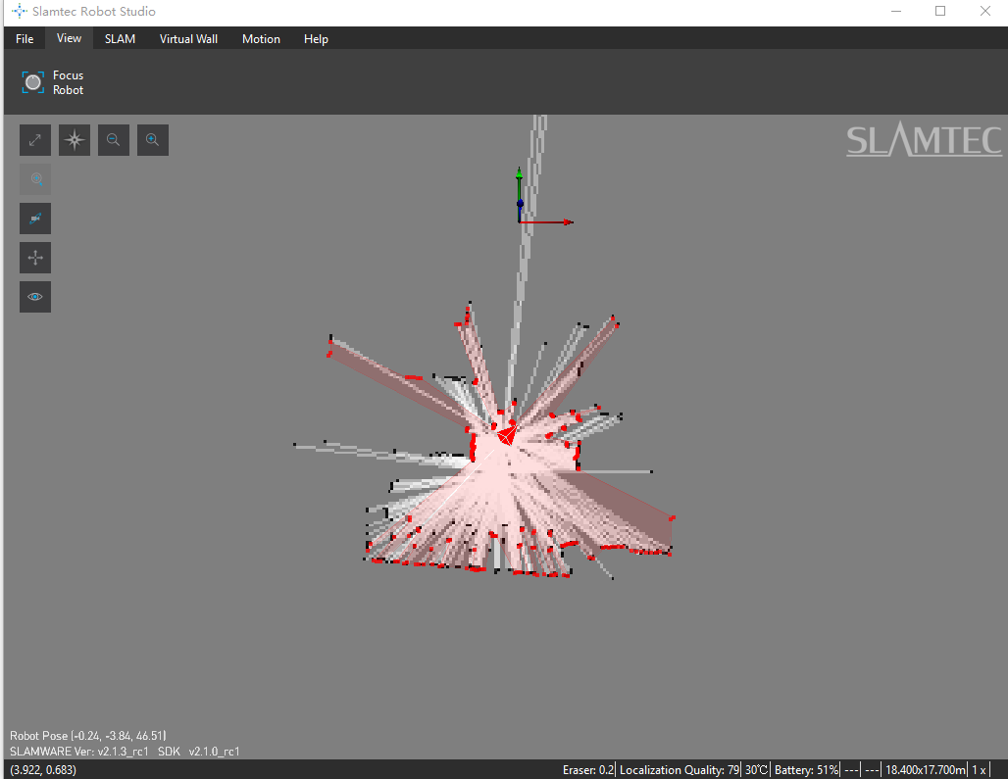Screen dimensions: 1008x779
Task: Select the four-arrow pan tool
Action: [x=35, y=258]
